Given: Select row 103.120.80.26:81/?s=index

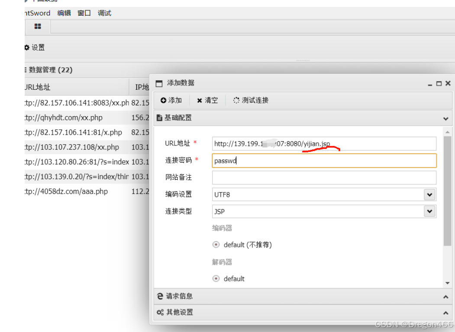Looking at the screenshot, I should point(87,162).
